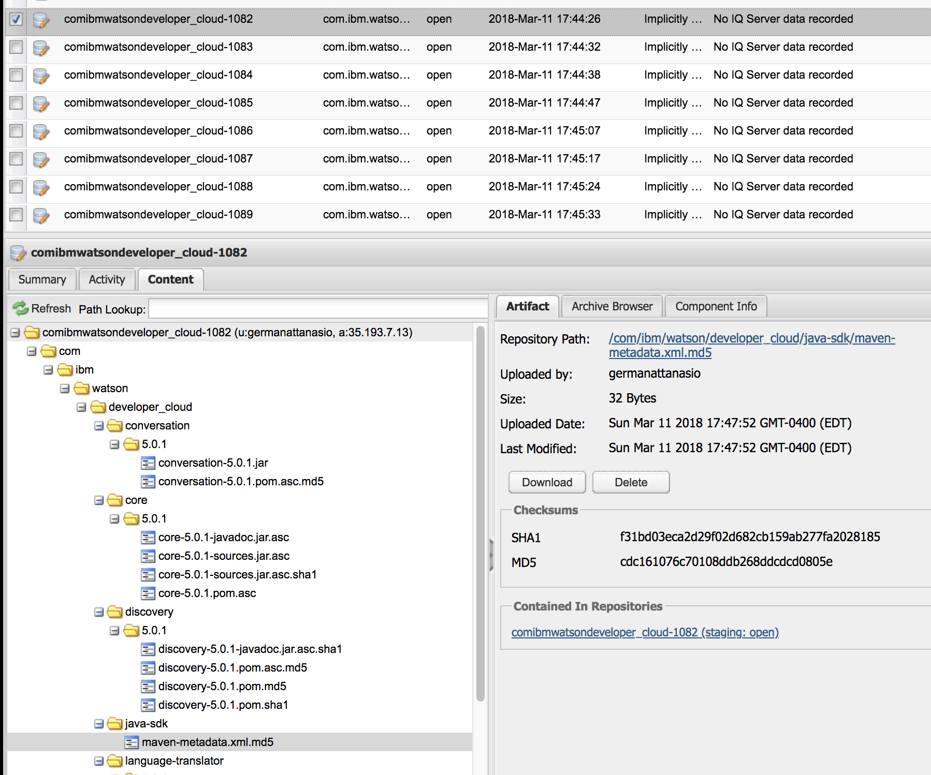Click the repository icon for cloud-1085 row
931x775 pixels.
tap(41, 103)
